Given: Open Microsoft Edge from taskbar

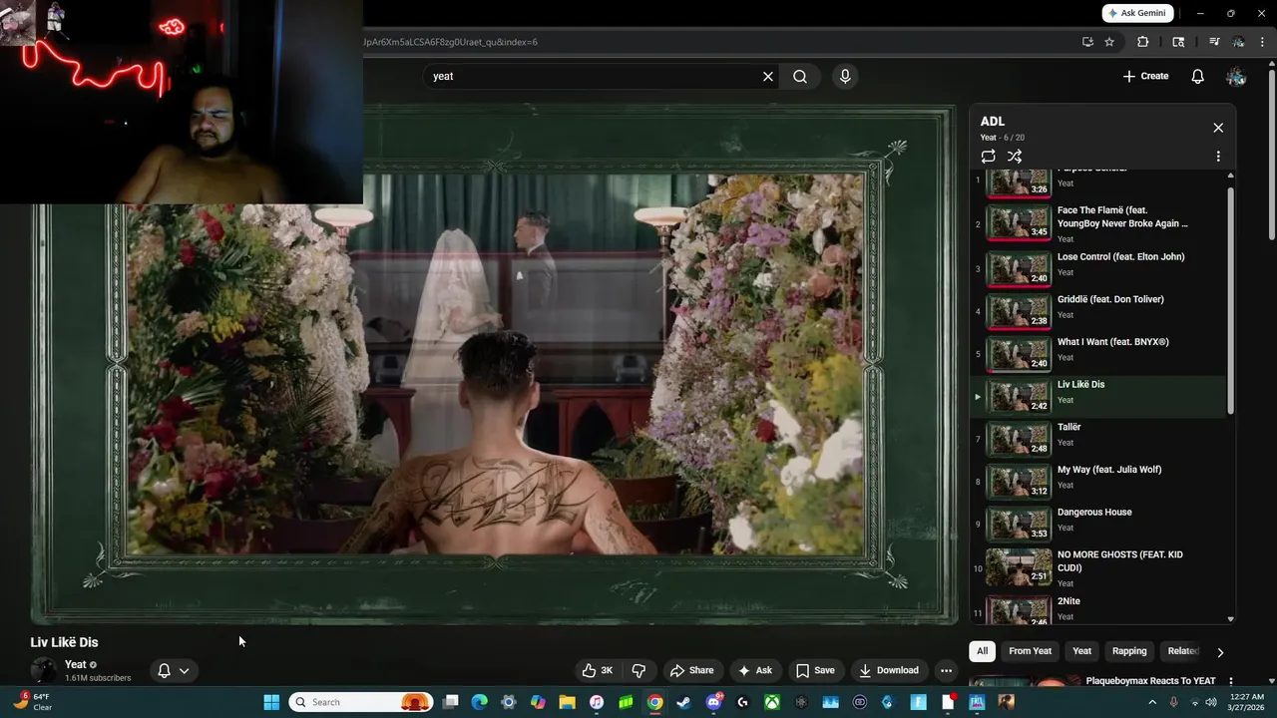Looking at the screenshot, I should (x=479, y=702).
